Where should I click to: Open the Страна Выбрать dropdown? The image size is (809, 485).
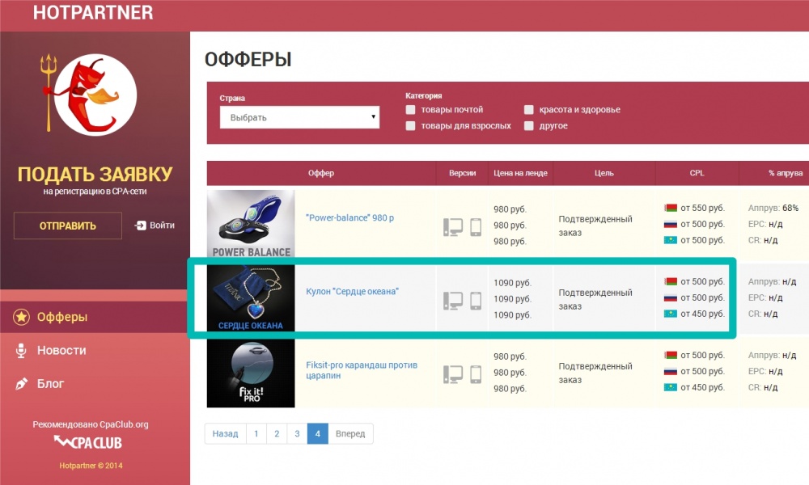tap(299, 117)
